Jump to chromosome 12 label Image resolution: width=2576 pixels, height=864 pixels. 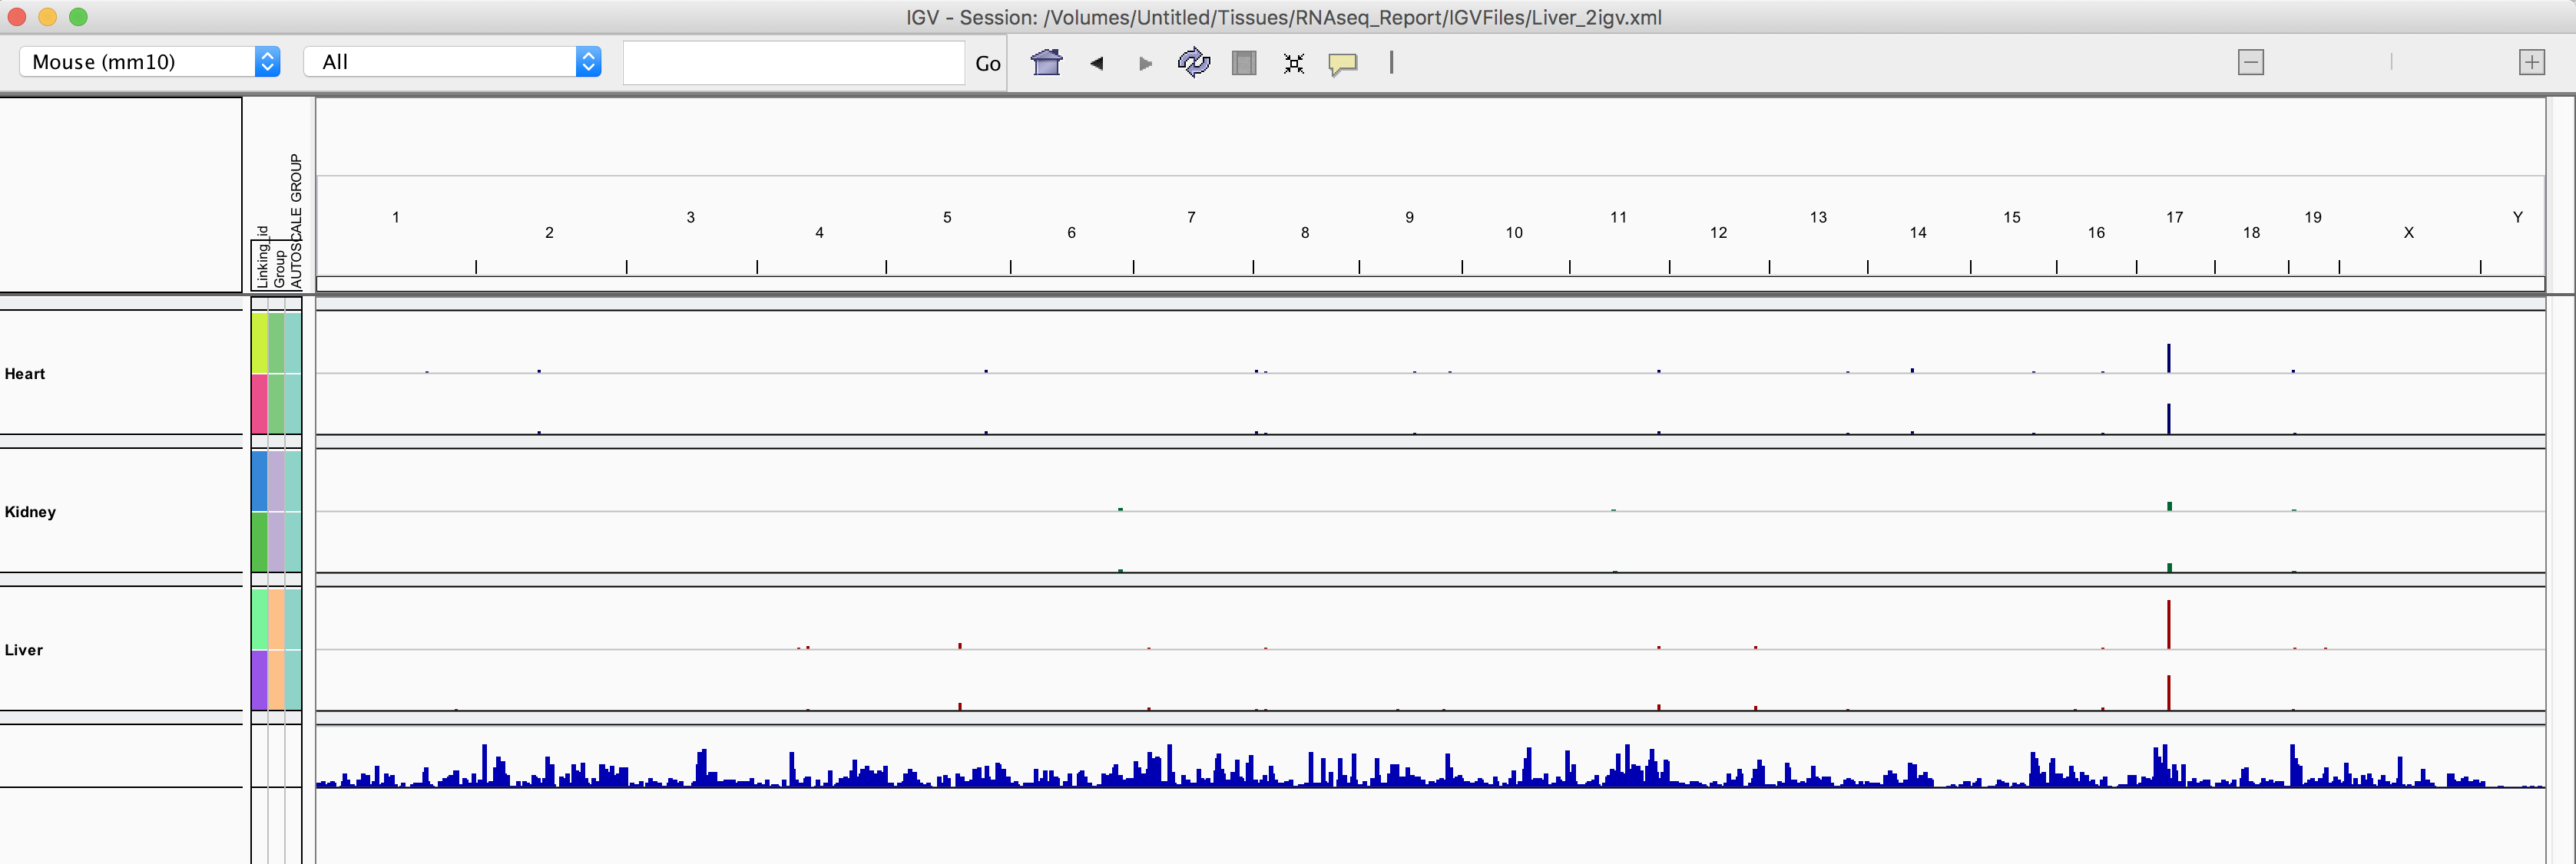coord(1718,232)
